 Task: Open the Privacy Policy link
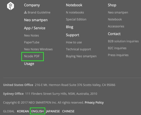(94, 102)
